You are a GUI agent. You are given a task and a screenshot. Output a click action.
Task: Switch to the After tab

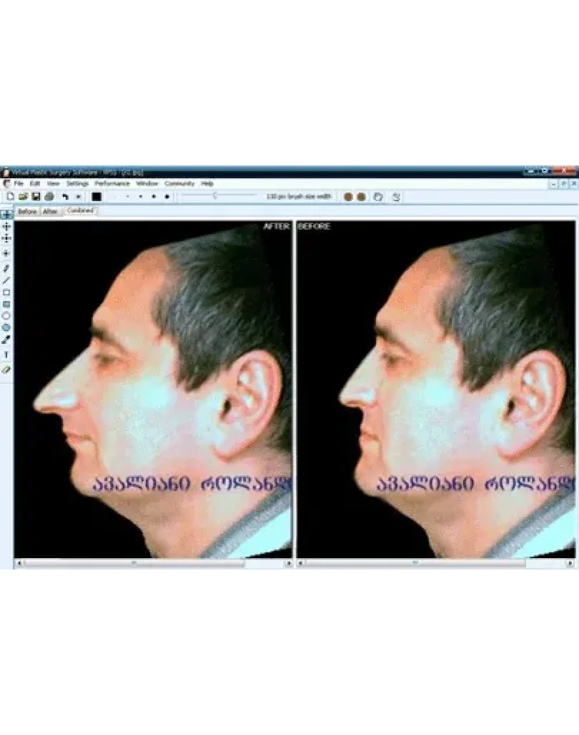click(50, 212)
